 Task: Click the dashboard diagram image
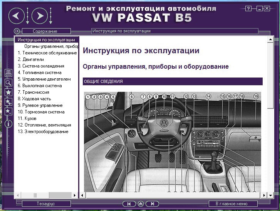172,142
